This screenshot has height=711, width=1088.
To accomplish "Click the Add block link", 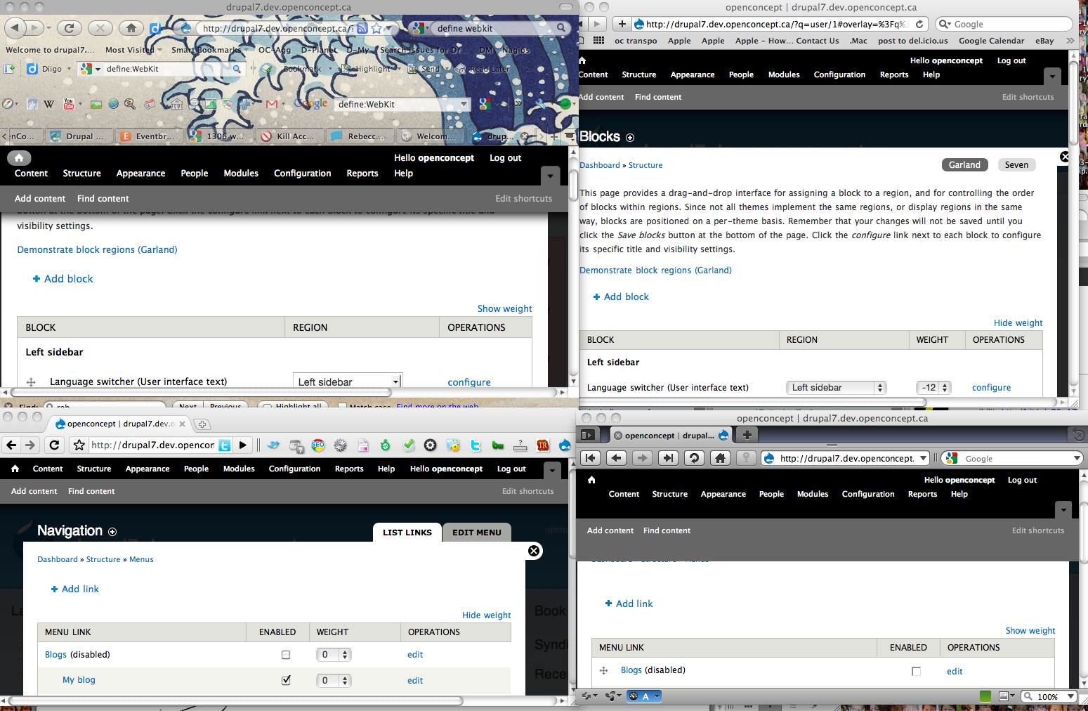I will (626, 296).
